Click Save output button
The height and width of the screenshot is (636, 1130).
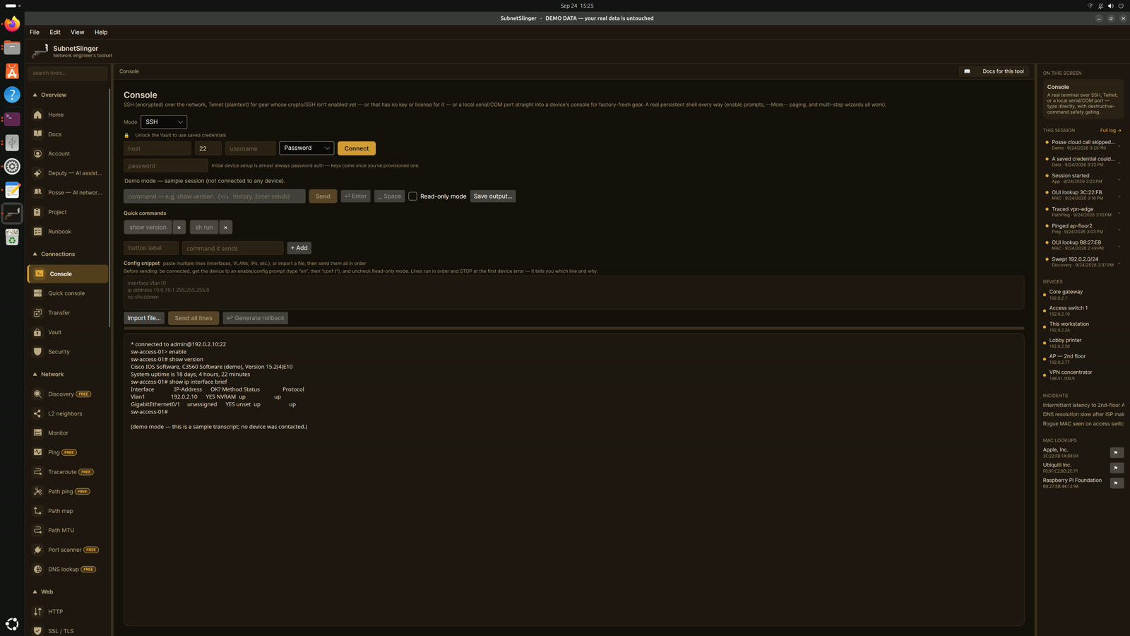point(493,196)
